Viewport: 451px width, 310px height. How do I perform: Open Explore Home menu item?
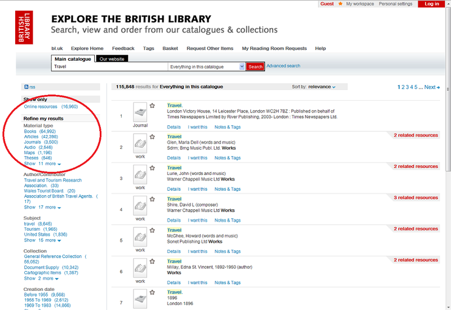tap(87, 48)
